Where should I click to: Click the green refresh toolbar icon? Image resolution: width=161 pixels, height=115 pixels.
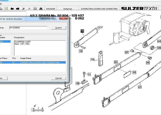point(6,9)
